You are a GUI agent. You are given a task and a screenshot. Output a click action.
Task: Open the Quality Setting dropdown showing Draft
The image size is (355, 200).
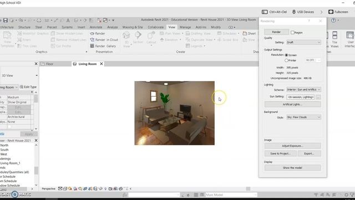click(303, 42)
